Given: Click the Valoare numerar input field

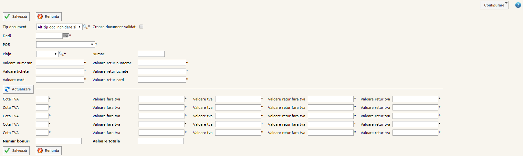Looking at the screenshot, I should (60, 63).
